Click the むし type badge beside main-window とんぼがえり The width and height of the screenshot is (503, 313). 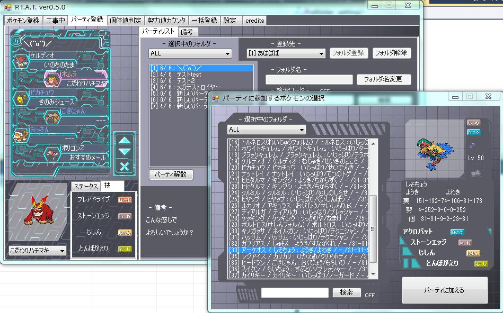point(125,249)
